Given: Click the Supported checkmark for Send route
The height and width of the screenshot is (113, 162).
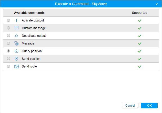Looking at the screenshot, I should click(x=140, y=66).
